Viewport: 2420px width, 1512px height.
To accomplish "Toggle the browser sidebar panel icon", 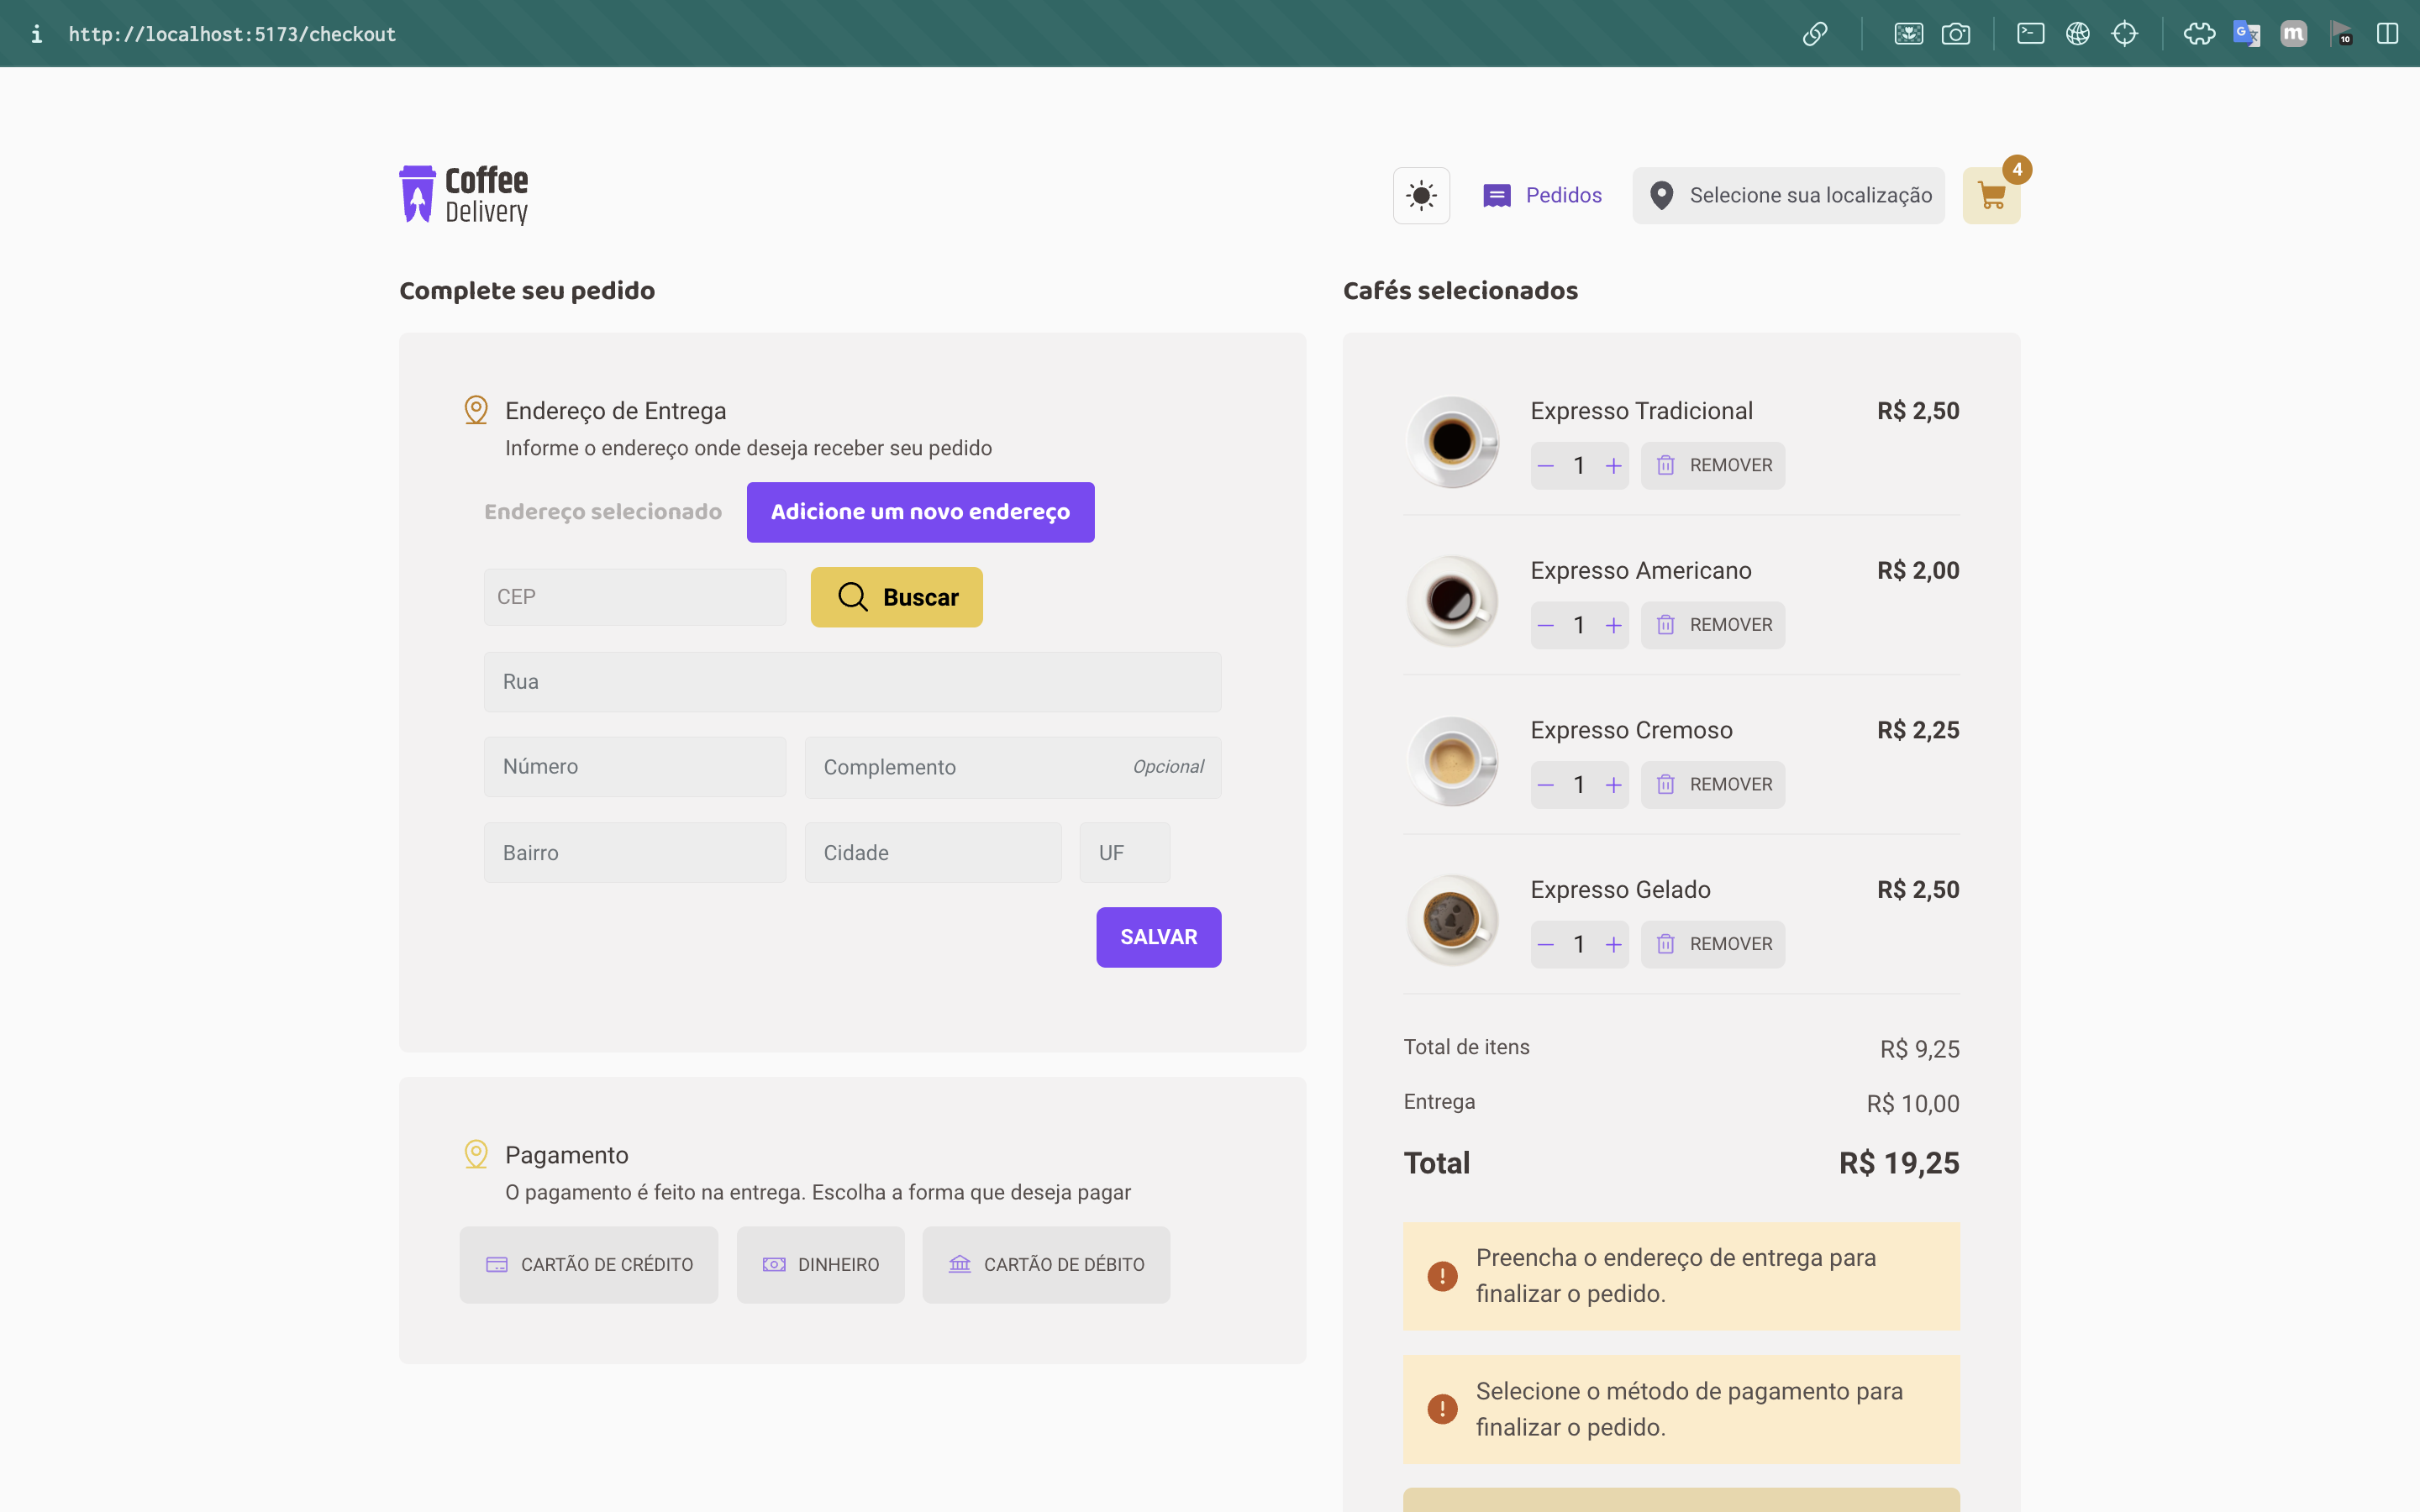I will [2387, 34].
